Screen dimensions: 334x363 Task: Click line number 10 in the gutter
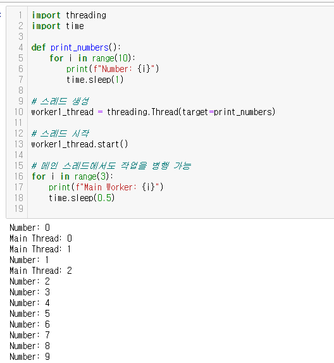19,112
